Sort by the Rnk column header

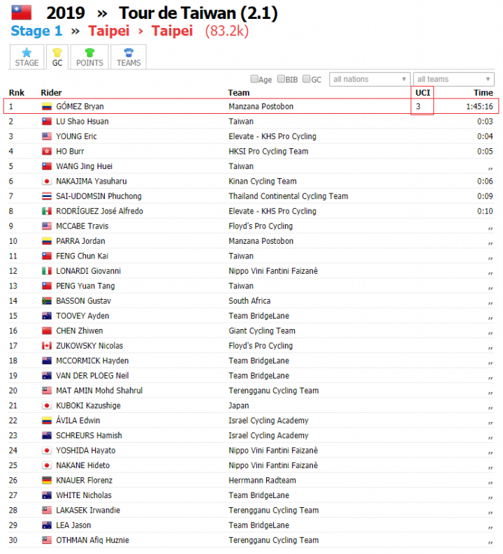(x=17, y=93)
